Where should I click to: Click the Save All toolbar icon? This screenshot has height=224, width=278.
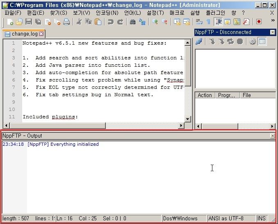point(38,22)
